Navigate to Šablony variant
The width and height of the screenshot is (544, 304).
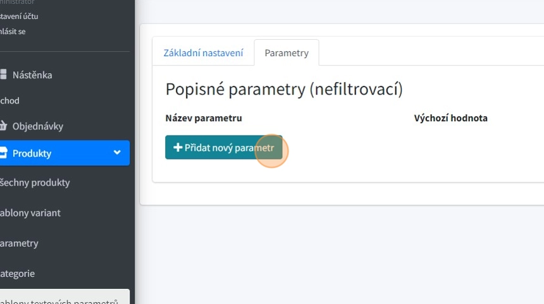[x=30, y=213]
